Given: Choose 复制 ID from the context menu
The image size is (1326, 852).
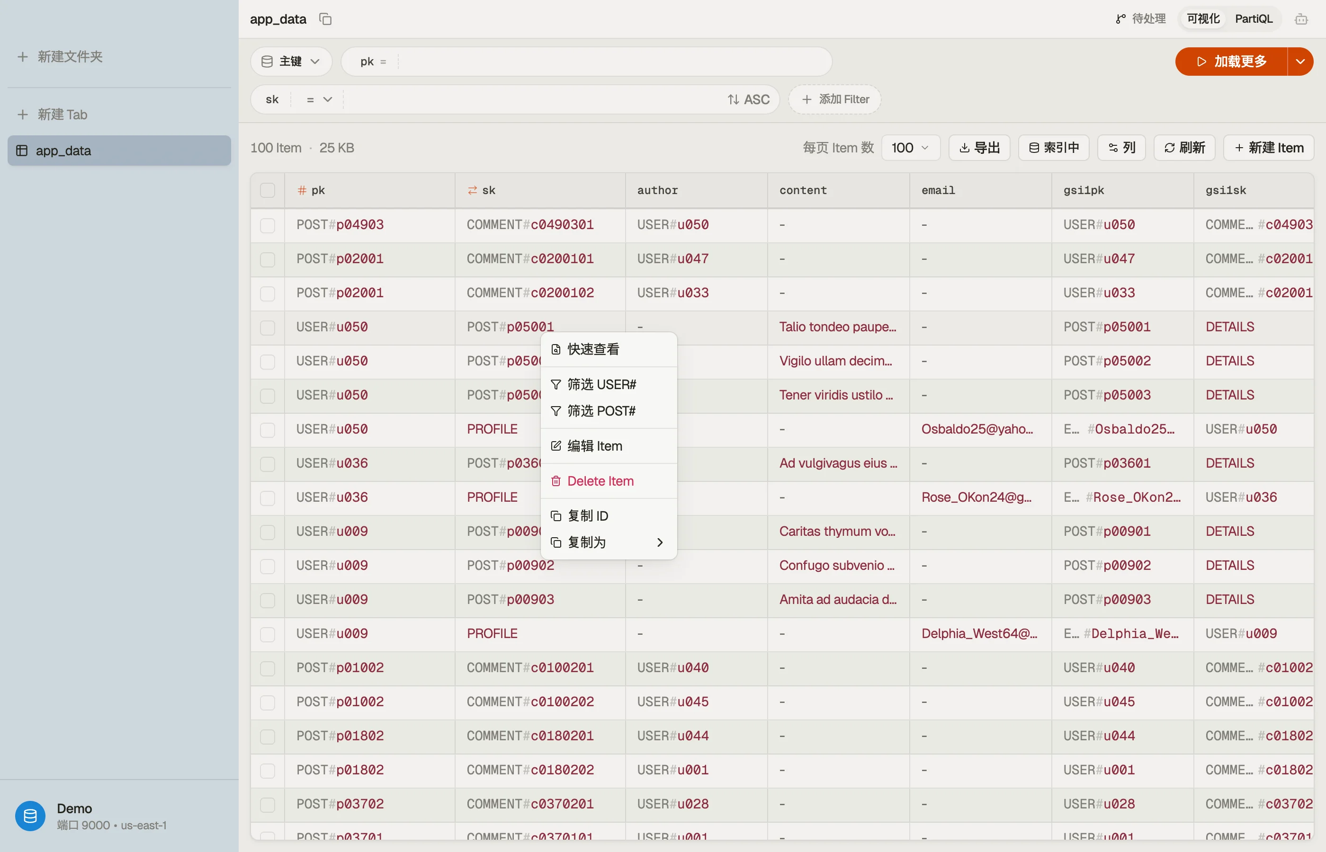Looking at the screenshot, I should (609, 516).
